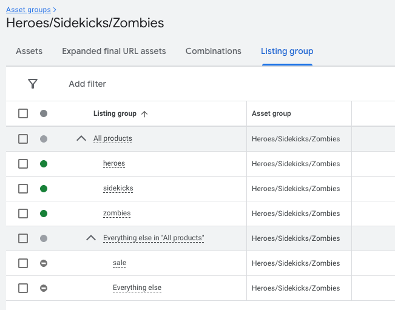395x310 pixels.
Task: Click green status dot for zombies
Action: [x=44, y=214]
